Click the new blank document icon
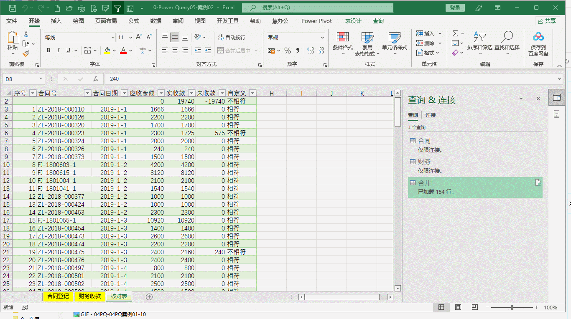The width and height of the screenshot is (571, 319). (57, 8)
